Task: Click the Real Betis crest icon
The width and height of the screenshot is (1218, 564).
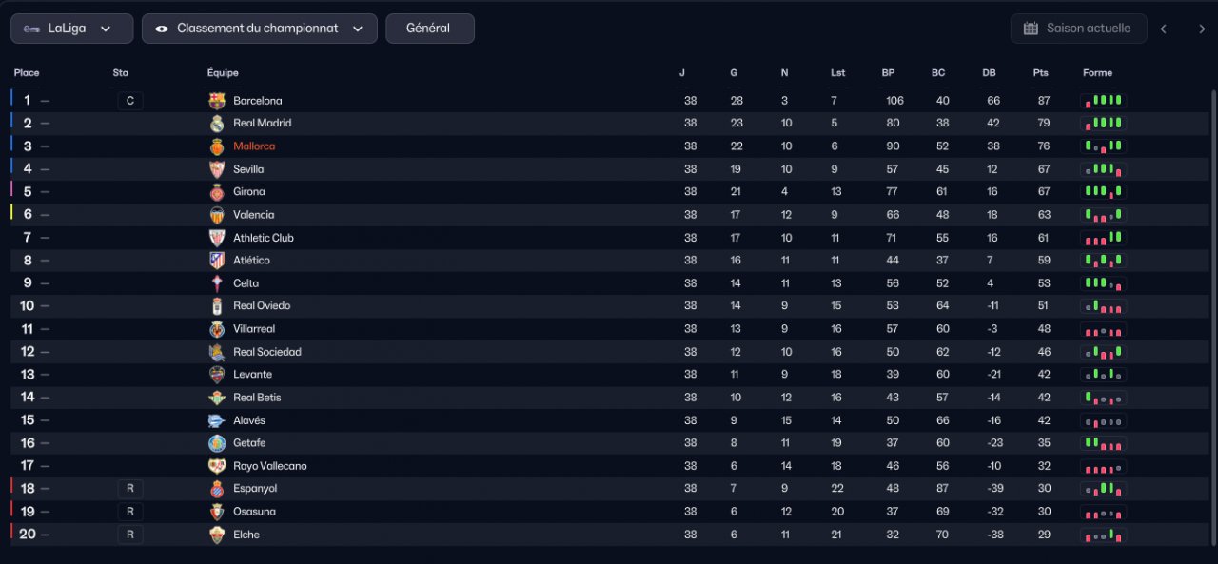Action: (217, 398)
